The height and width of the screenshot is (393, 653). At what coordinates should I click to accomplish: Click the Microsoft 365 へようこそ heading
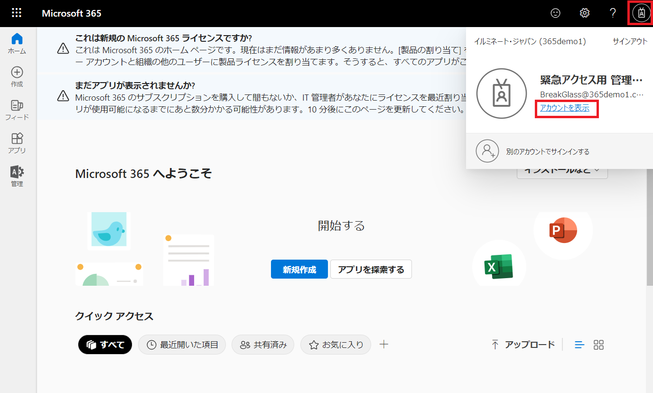coord(143,174)
